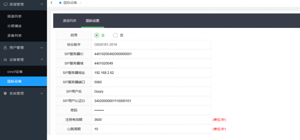Switch to the 通道列表 tab

[x=69, y=21]
